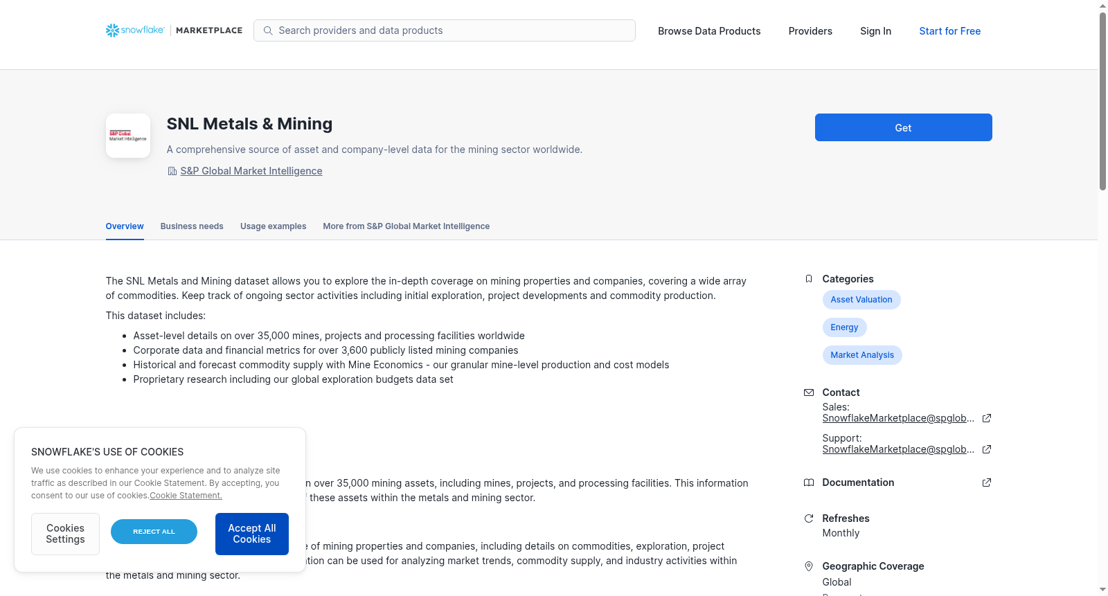Image resolution: width=1108 pixels, height=596 pixels.
Task: Click the Refreshes value Monthly
Action: coord(841,533)
